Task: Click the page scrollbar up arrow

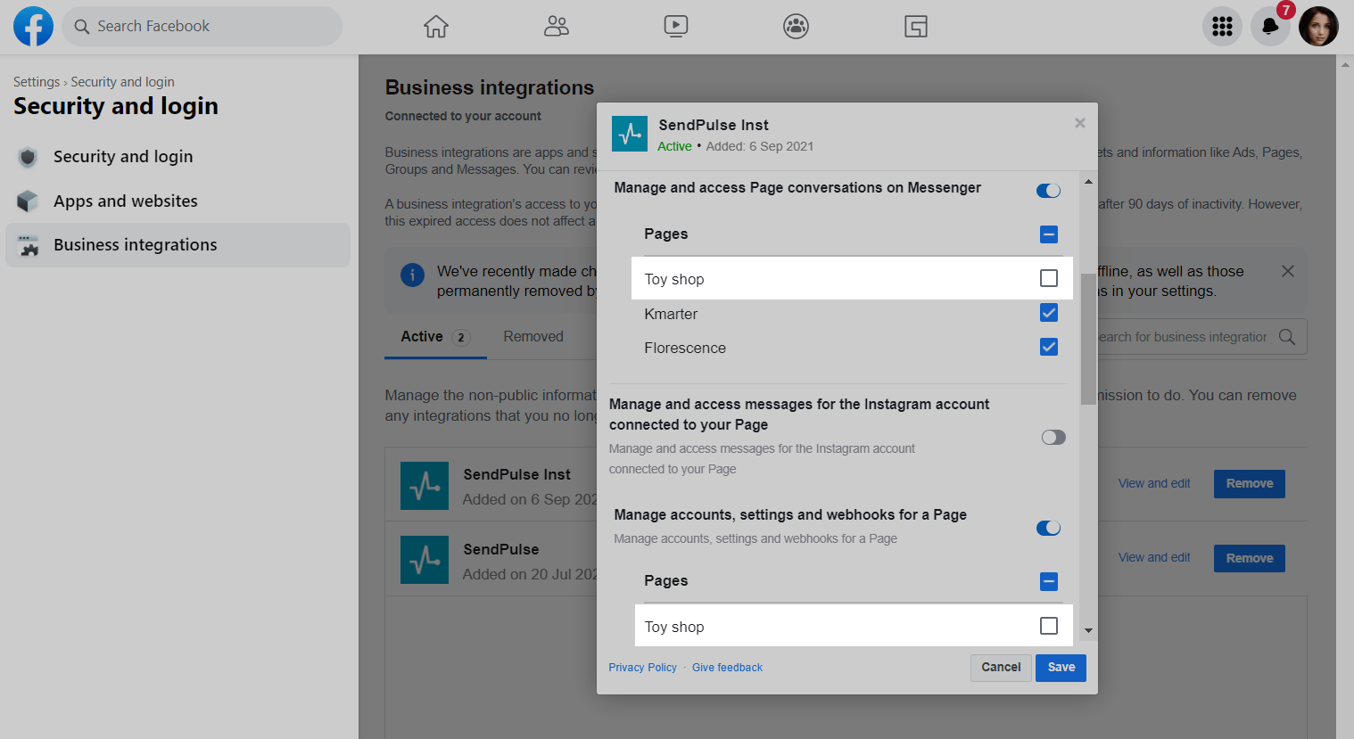Action: (x=1345, y=64)
